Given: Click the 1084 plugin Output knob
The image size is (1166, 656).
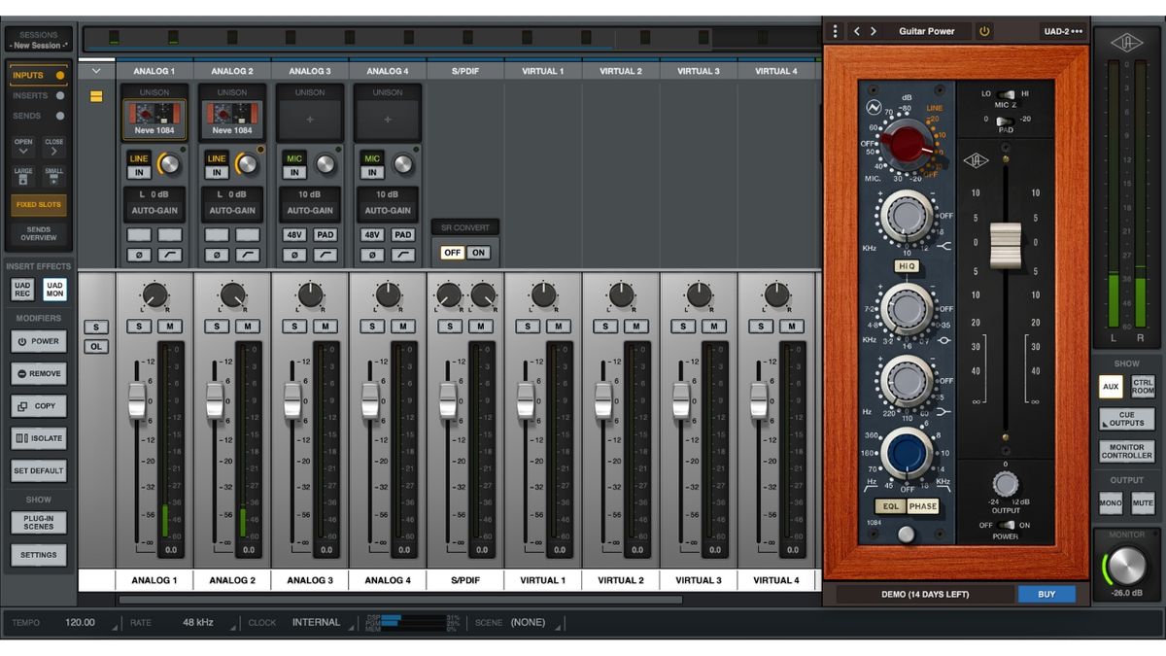Looking at the screenshot, I should pyautogui.click(x=1006, y=483).
